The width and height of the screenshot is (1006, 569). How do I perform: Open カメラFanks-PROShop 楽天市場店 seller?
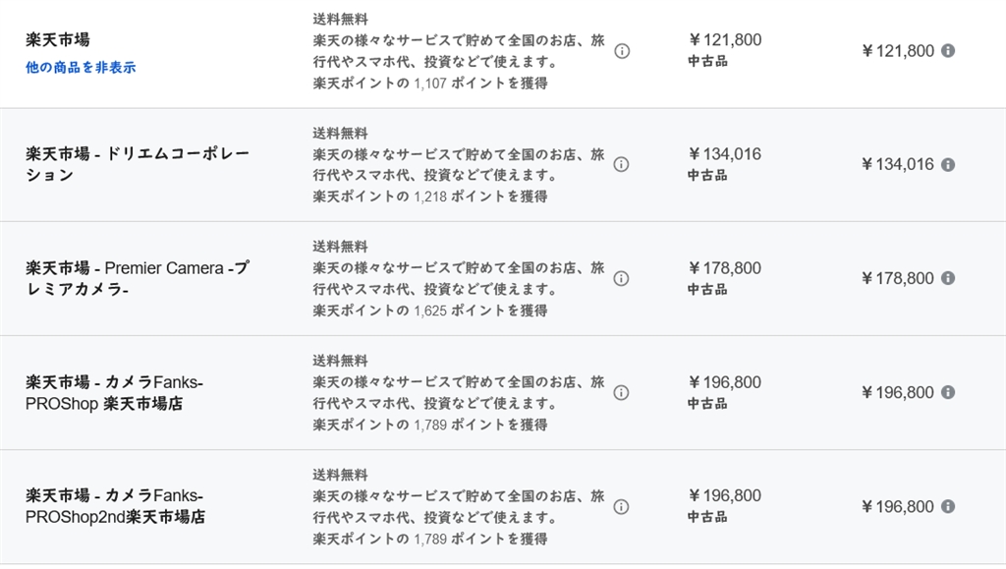coord(114,392)
